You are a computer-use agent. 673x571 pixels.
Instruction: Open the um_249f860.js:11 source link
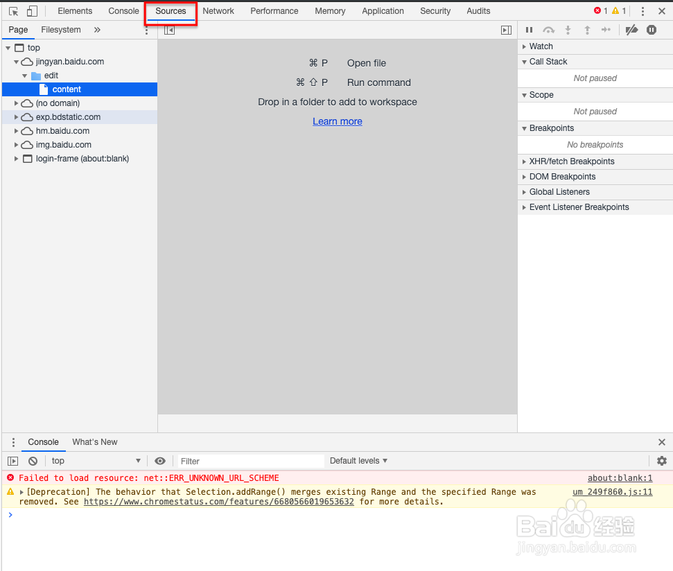pos(613,492)
